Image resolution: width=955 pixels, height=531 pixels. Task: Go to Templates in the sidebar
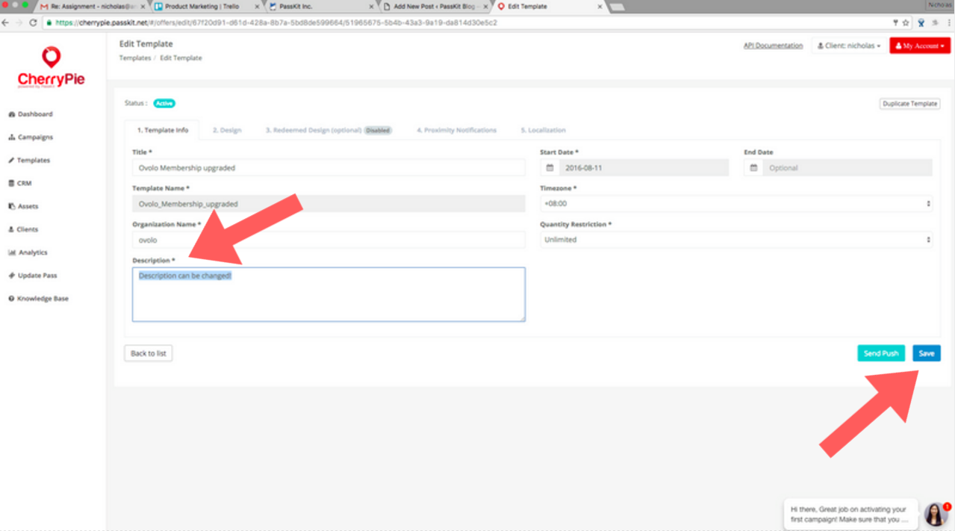29,161
